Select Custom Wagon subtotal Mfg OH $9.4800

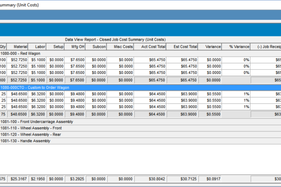point(75,114)
